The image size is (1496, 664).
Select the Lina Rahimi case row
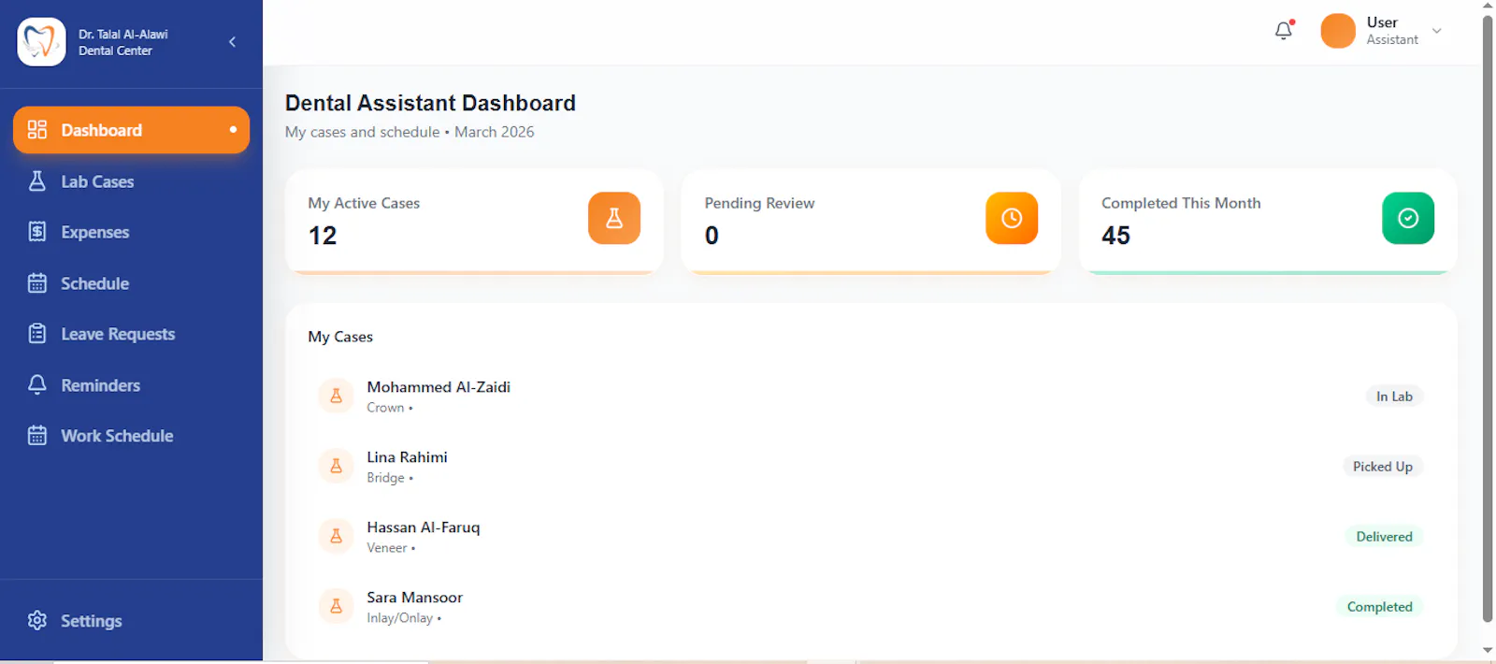click(870, 467)
